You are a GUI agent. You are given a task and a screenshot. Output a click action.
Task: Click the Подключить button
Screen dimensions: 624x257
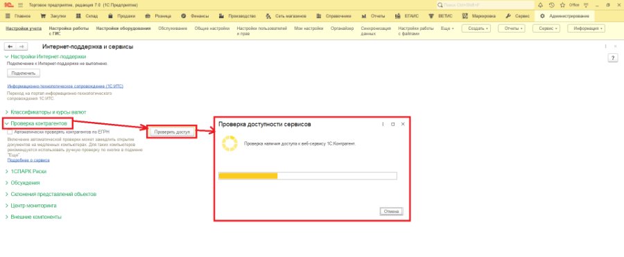(x=24, y=73)
